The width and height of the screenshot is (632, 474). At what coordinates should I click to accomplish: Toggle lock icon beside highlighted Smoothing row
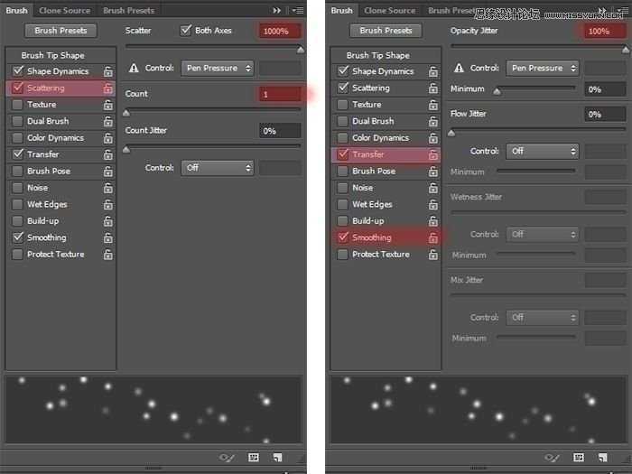(x=432, y=237)
